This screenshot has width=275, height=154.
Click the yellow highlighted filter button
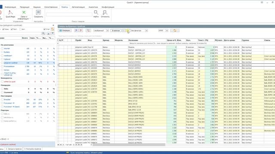click(128, 30)
